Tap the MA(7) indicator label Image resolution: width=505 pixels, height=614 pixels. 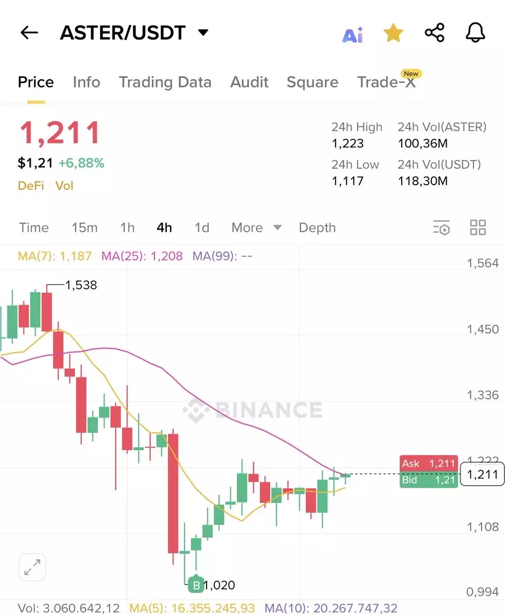click(x=54, y=256)
